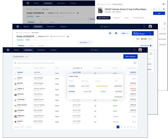Focus Search box in Order window navbar
This screenshot has width=168, height=139.
(x=120, y=27)
